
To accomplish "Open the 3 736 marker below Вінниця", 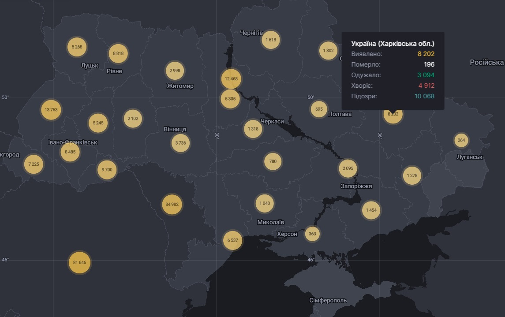I will (180, 143).
